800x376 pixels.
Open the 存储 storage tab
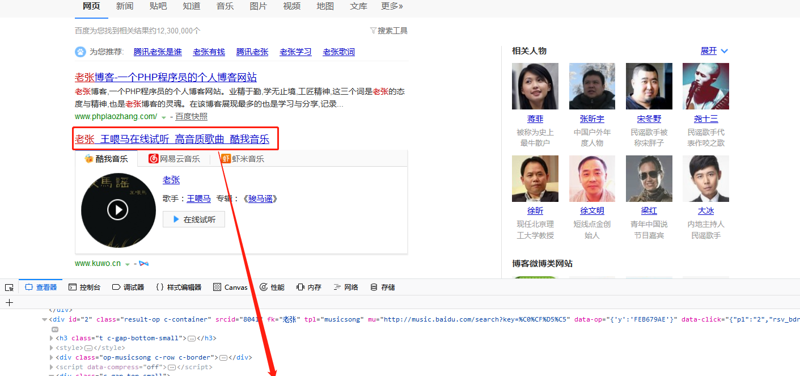pyautogui.click(x=383, y=288)
